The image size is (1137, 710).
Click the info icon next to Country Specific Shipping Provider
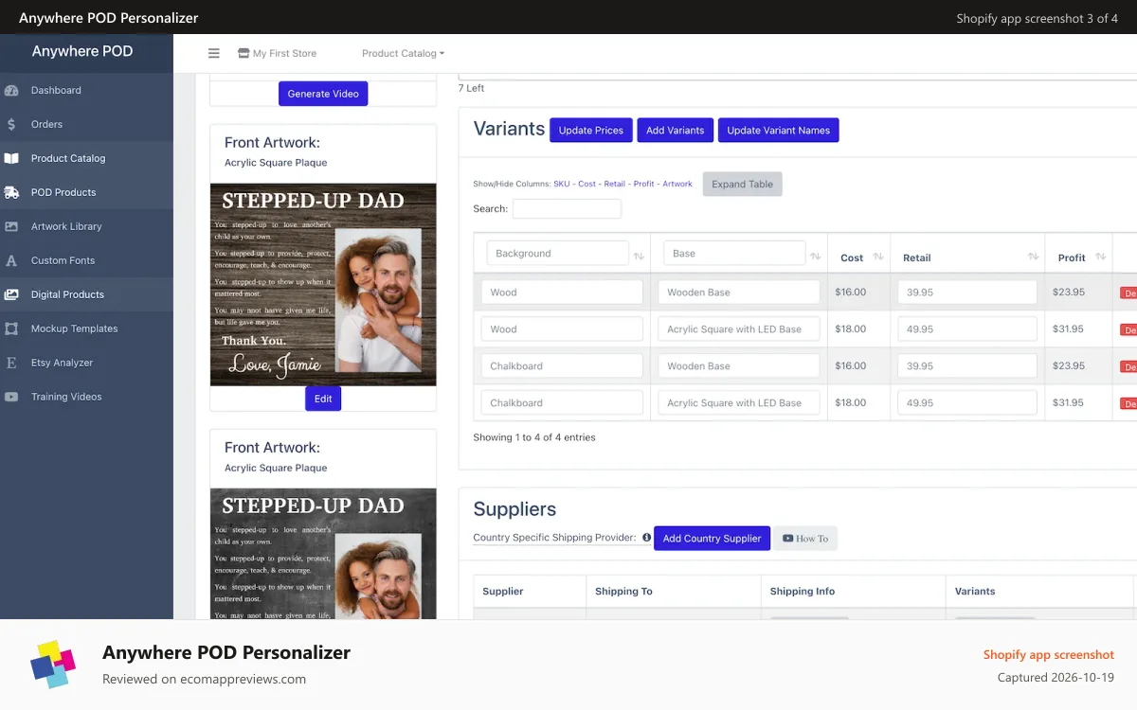pyautogui.click(x=646, y=538)
